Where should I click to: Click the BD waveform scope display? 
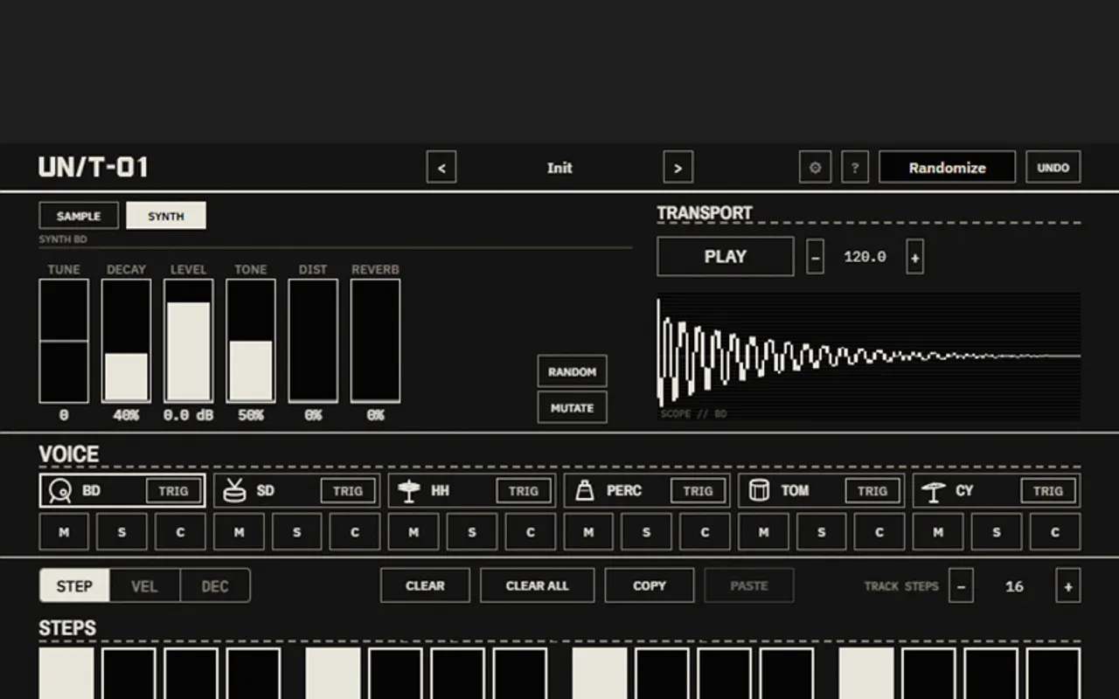pyautogui.click(x=869, y=356)
